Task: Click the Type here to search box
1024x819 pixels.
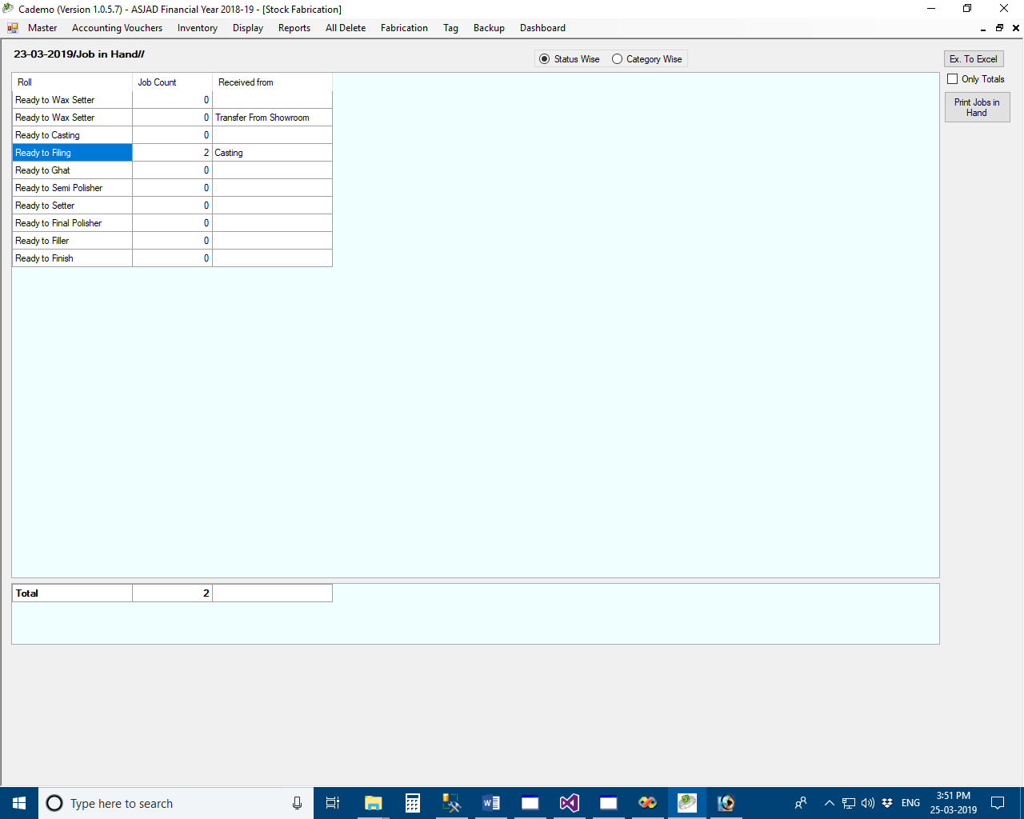Action: click(168, 803)
